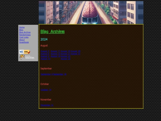The height and width of the screenshot is (121, 161).
Task: Click the 2024 year heading
Action: pyautogui.click(x=44, y=39)
